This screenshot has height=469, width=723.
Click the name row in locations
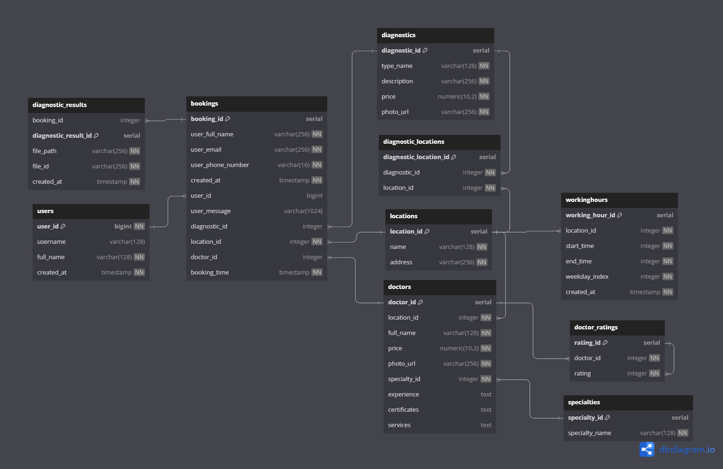pos(439,247)
